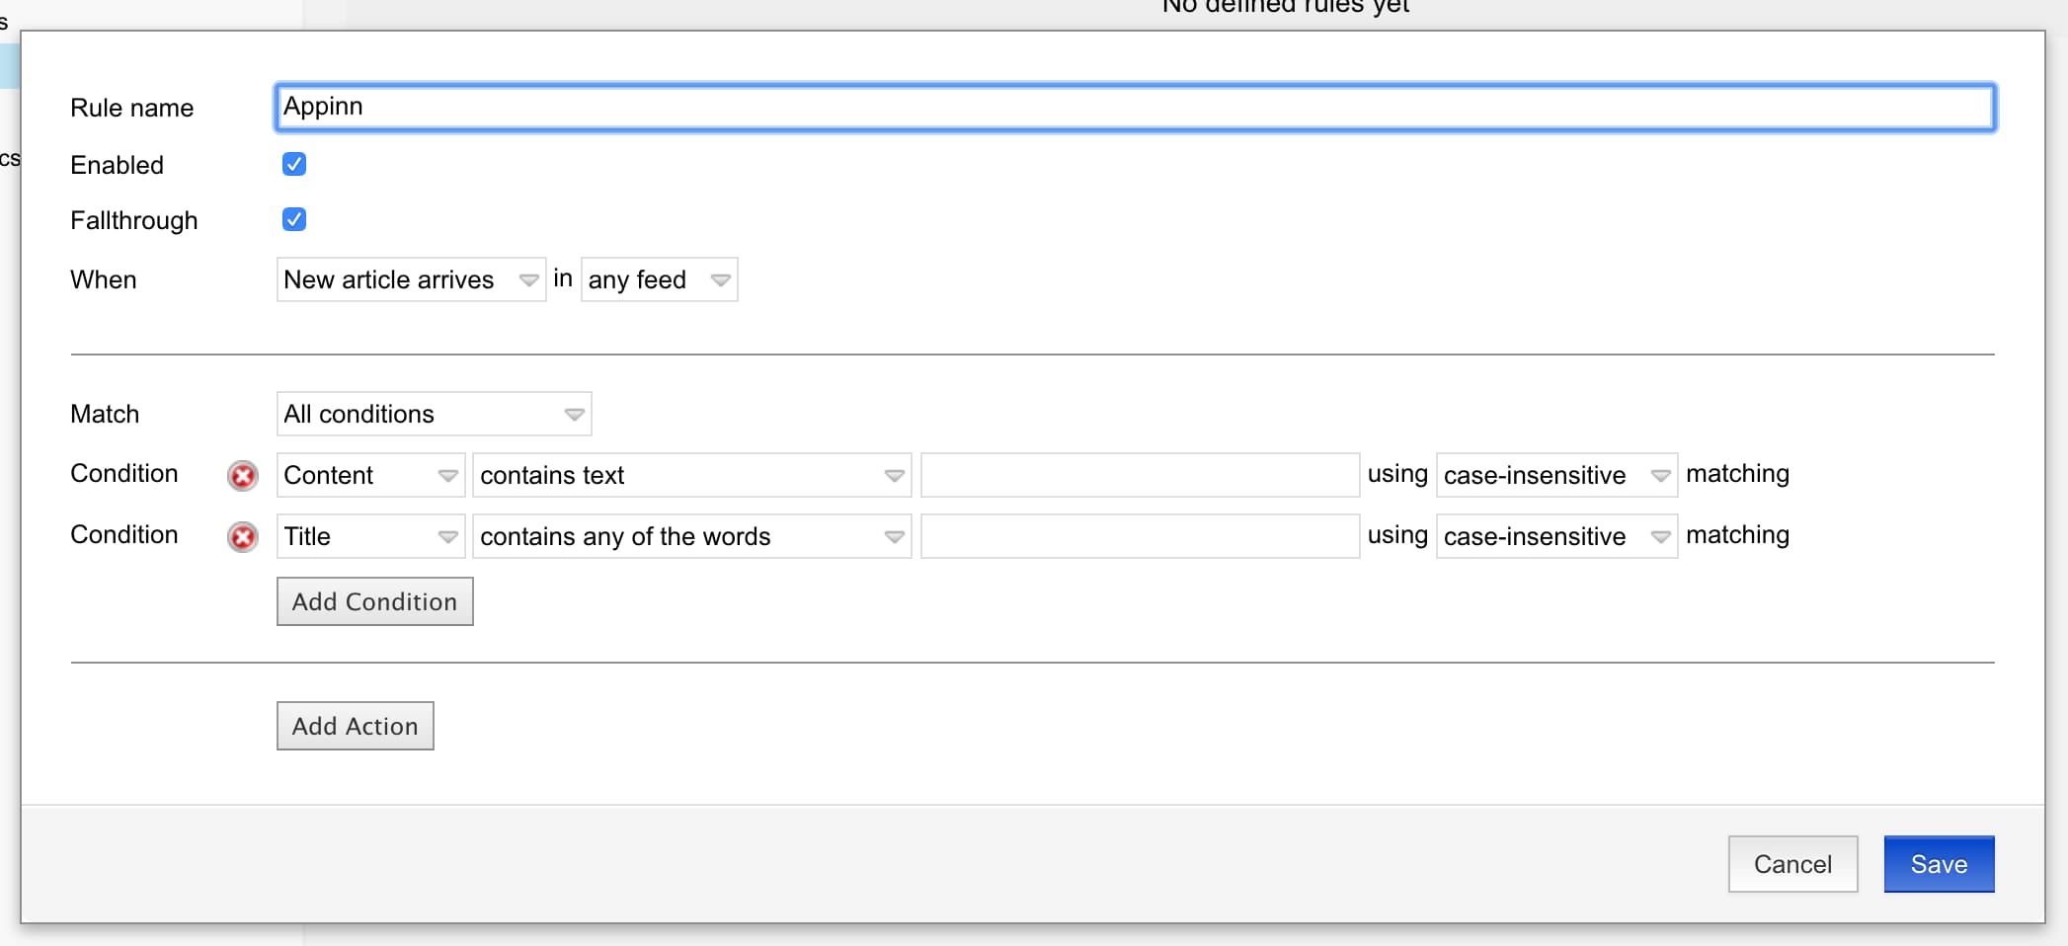The width and height of the screenshot is (2068, 946).
Task: Toggle the Fallthrough checkbox
Action: tap(294, 219)
